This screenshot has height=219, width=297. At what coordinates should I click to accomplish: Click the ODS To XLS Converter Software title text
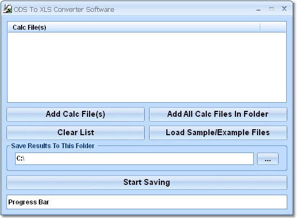pos(64,10)
